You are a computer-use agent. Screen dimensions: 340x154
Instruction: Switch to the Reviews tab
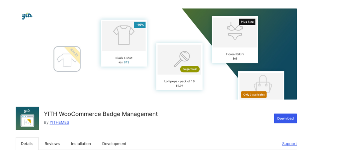coord(52,144)
